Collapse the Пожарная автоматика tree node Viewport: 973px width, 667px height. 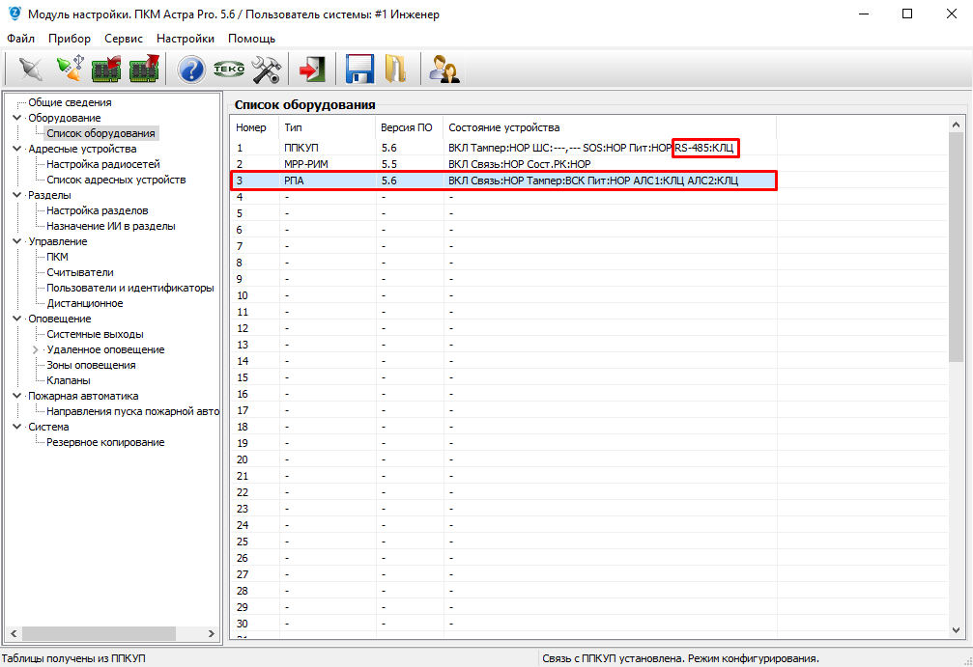(17, 396)
